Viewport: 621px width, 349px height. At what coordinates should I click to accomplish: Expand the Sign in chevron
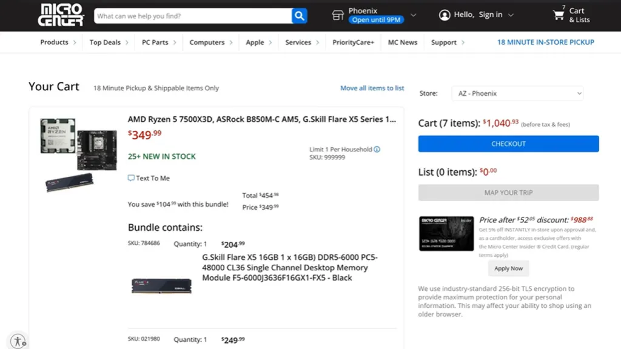511,15
